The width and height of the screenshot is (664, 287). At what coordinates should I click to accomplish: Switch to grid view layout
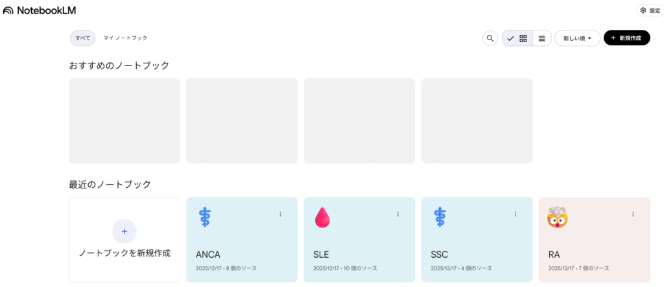523,38
